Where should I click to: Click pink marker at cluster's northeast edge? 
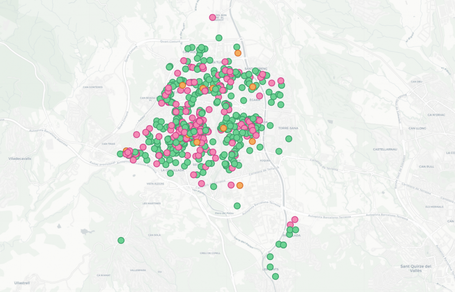pyautogui.click(x=281, y=81)
